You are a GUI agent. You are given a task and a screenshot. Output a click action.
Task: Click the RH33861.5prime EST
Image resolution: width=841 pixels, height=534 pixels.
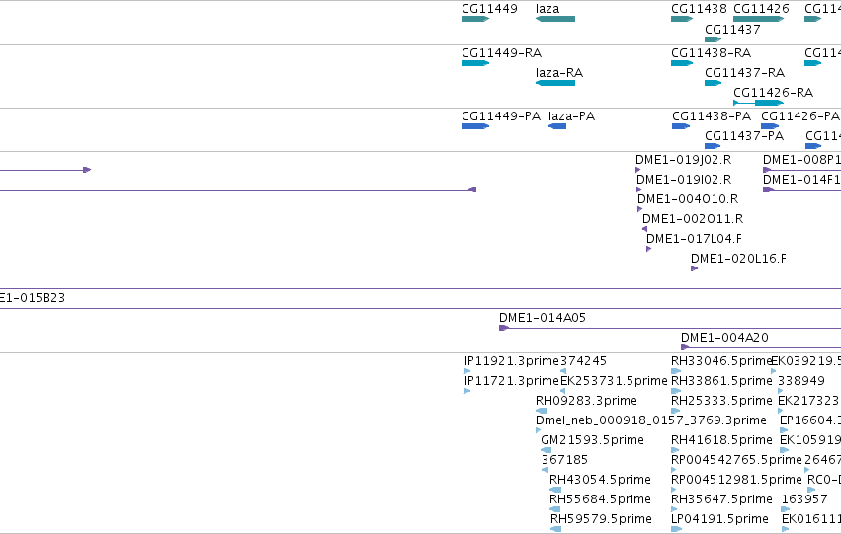[676, 391]
